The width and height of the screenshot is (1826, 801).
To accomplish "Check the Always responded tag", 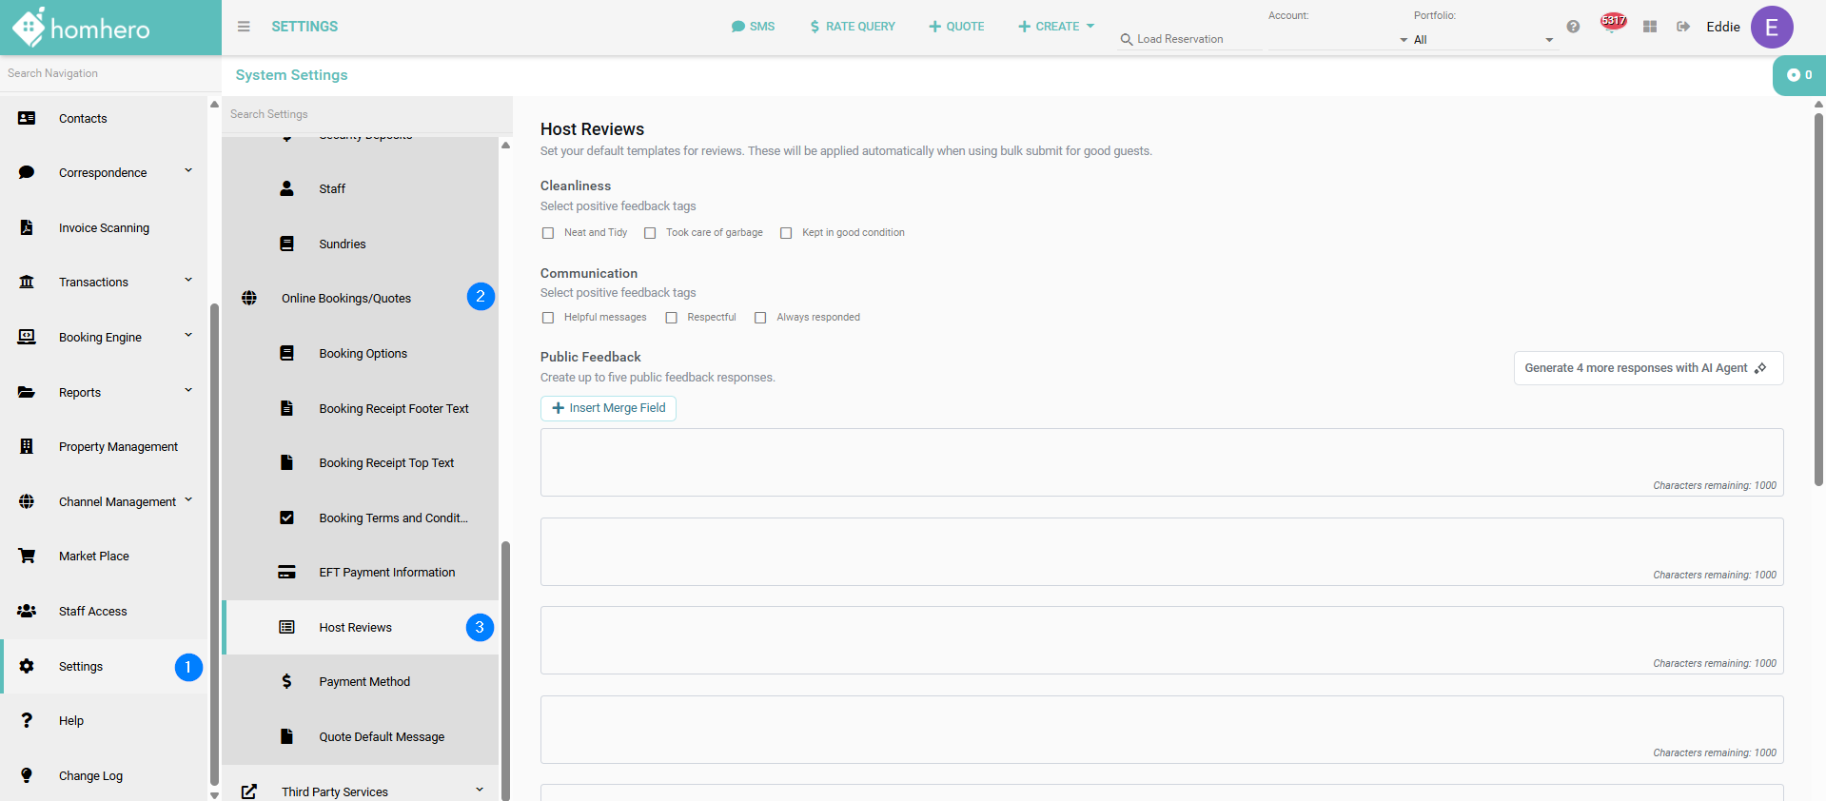I will (760, 318).
